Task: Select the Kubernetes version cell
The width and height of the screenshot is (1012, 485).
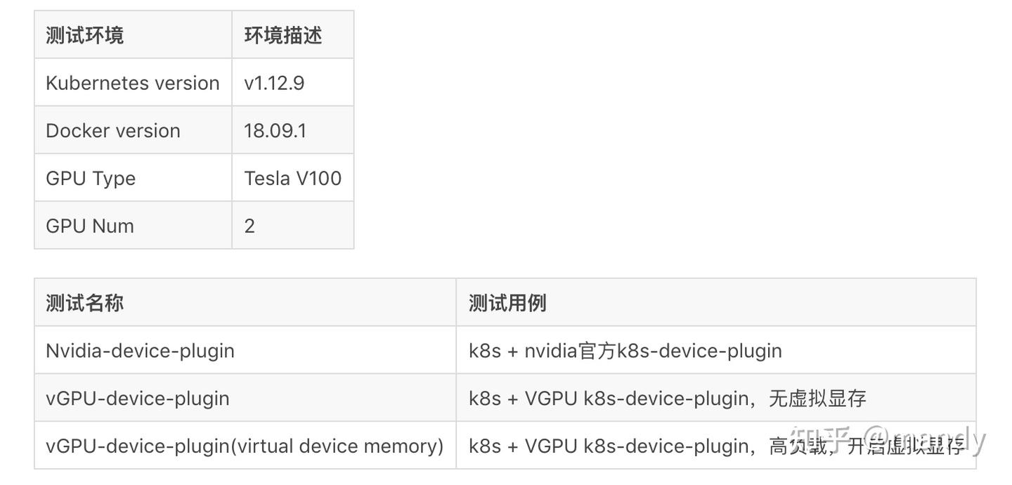Action: 133,83
